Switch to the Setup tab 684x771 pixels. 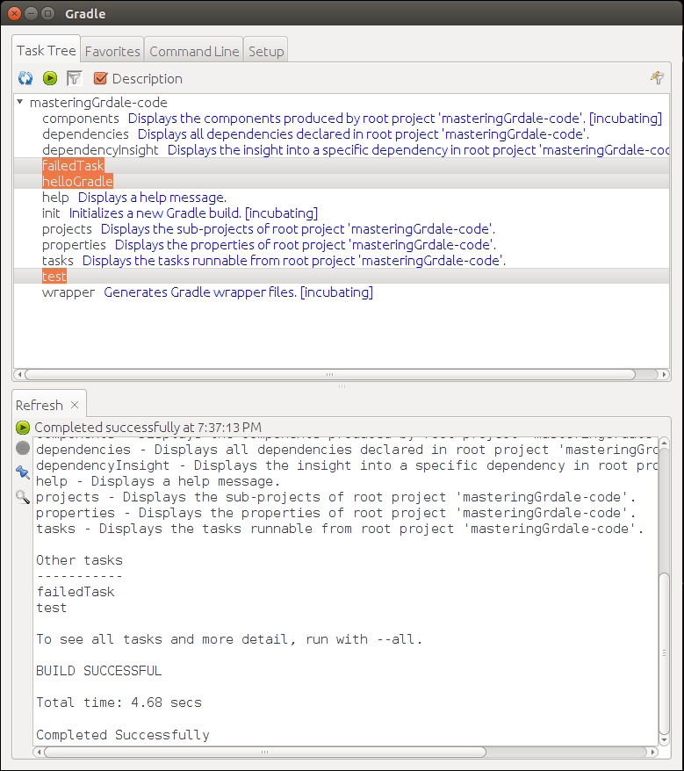pos(266,51)
